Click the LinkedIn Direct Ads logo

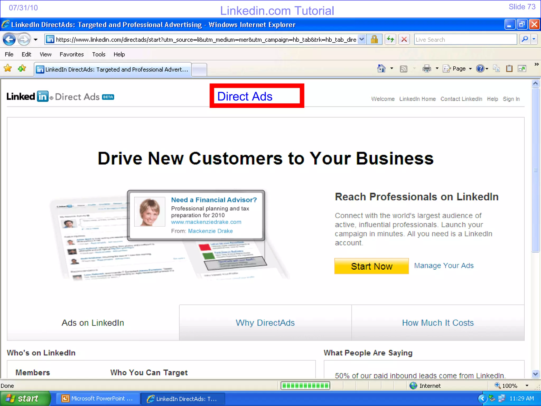click(60, 97)
